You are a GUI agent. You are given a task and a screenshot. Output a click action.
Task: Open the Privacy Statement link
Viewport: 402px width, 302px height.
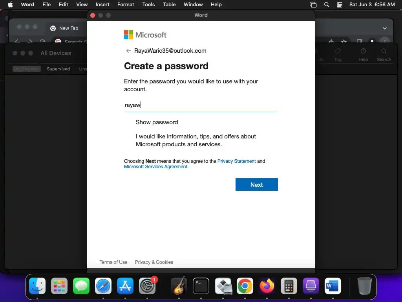pos(236,161)
